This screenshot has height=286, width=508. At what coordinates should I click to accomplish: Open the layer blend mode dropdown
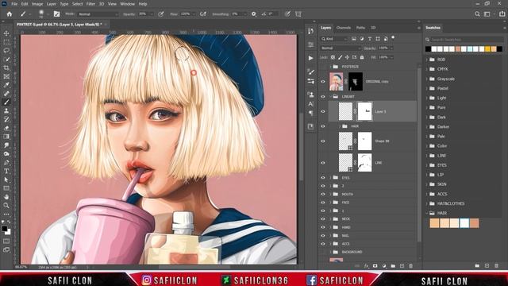pyautogui.click(x=341, y=48)
